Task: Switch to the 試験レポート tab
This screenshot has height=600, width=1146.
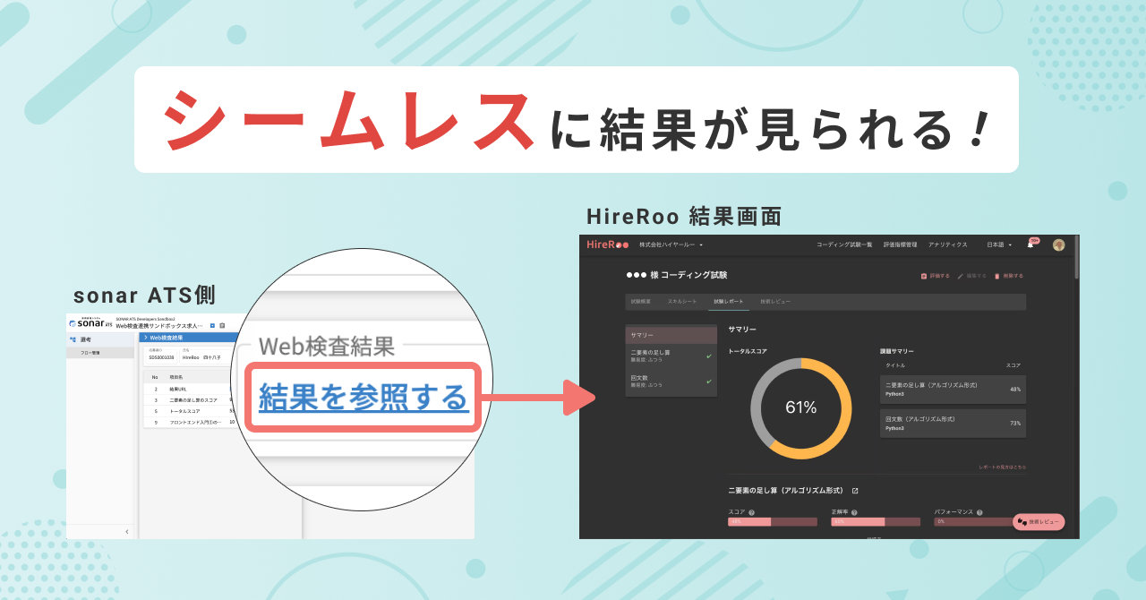Action: [x=729, y=302]
